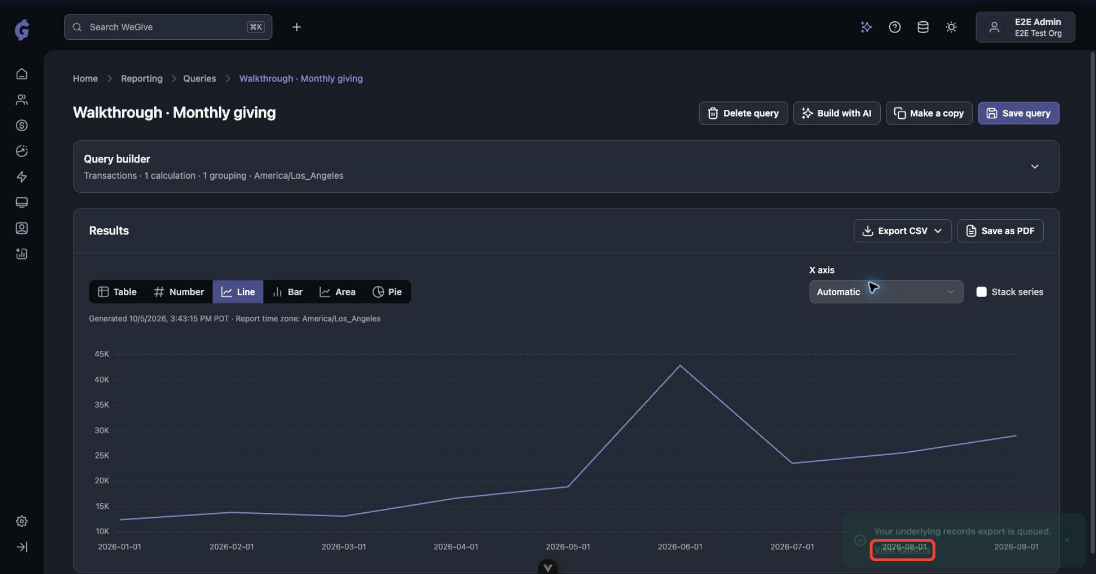Screen dimensions: 1096x574
Task: Open the settings gear in sidebar
Action: (x=22, y=521)
